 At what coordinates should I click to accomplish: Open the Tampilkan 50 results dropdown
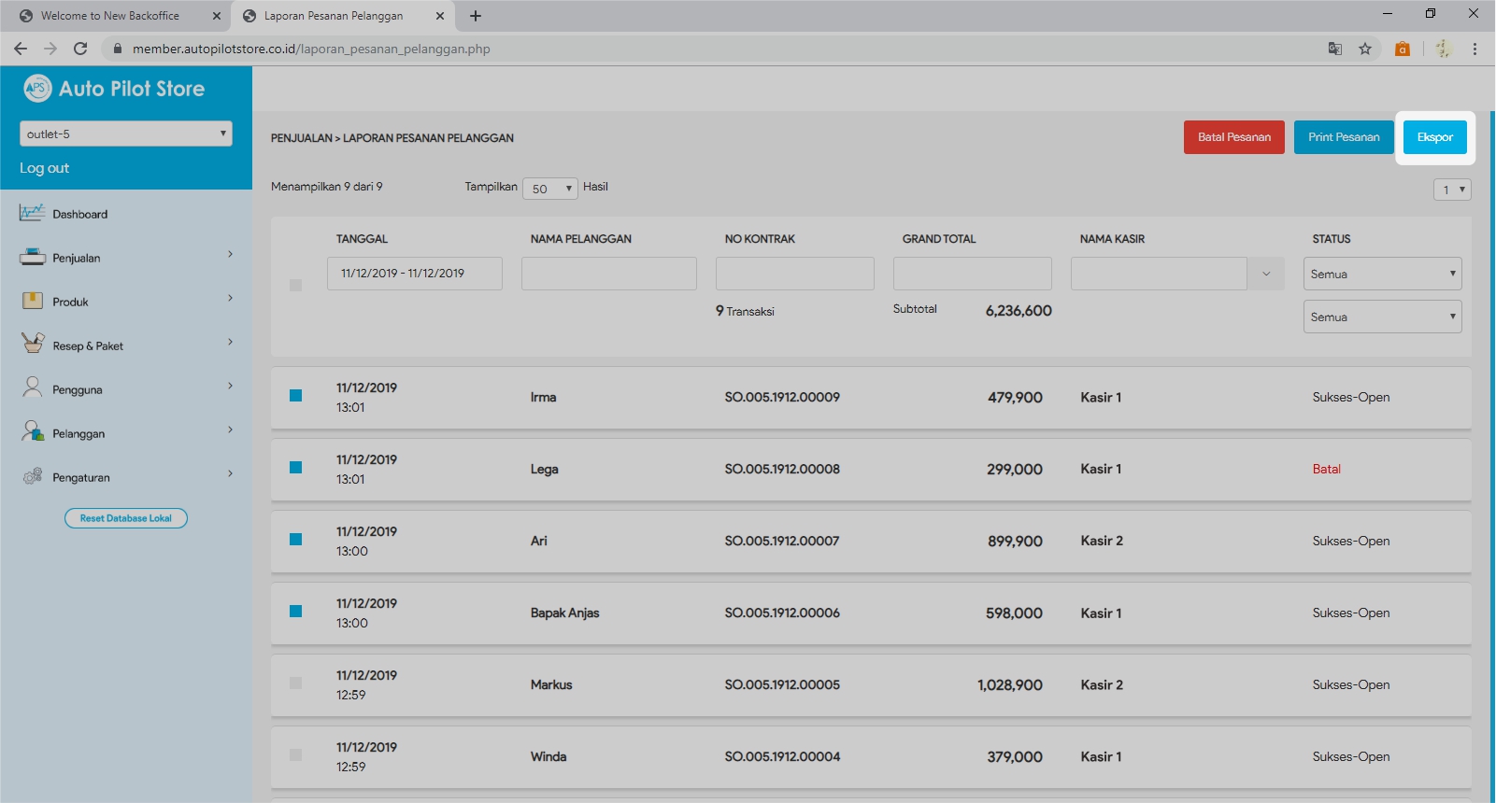point(550,189)
